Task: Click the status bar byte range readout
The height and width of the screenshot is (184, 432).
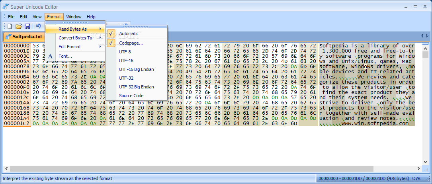Action: click(x=364, y=178)
